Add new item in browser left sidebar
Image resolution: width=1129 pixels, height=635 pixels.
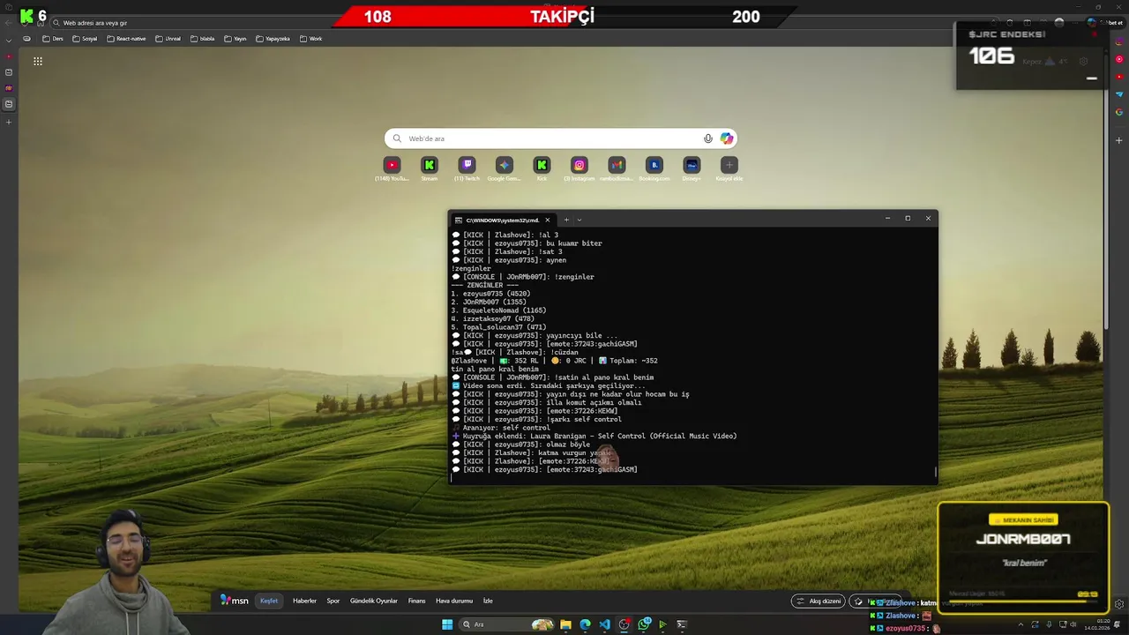tap(9, 122)
